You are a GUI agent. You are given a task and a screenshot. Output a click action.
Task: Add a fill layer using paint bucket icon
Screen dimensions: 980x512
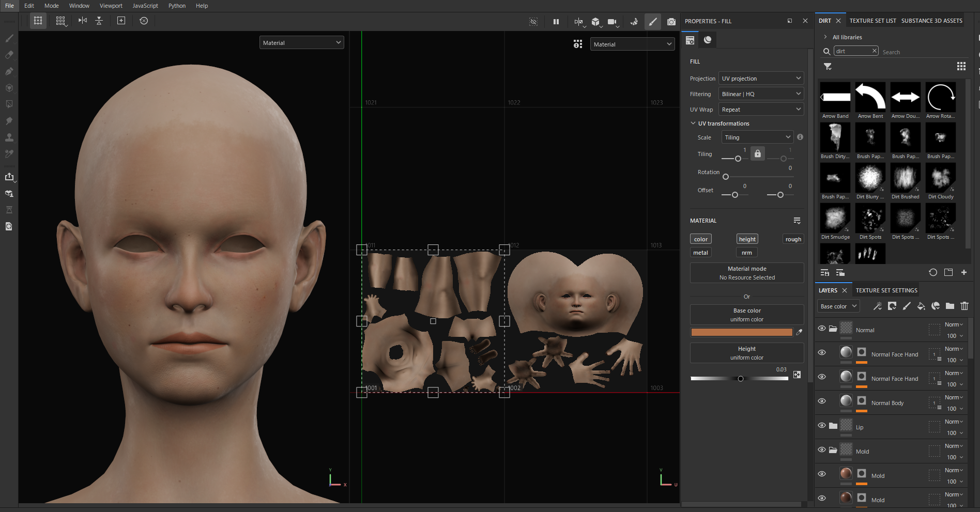click(x=921, y=306)
